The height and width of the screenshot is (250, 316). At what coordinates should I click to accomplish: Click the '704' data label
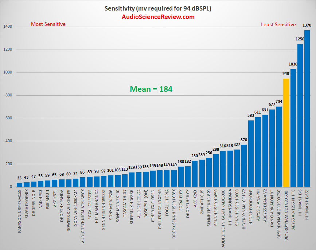[279, 102]
